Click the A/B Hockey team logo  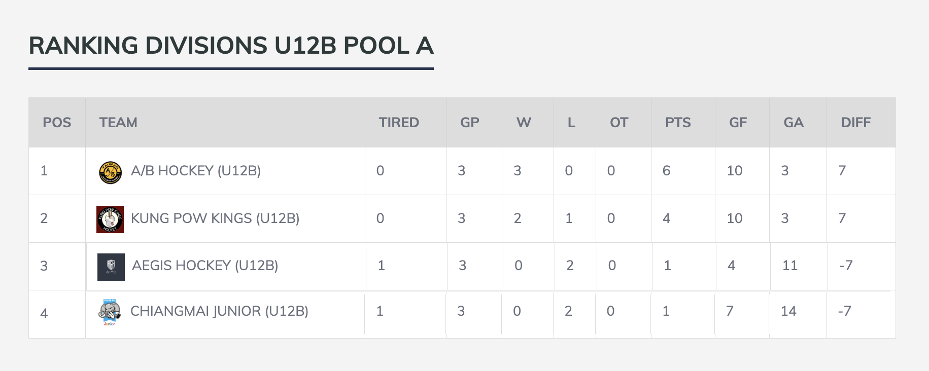point(110,172)
